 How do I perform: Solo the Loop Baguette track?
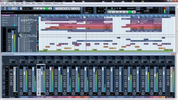25,21
